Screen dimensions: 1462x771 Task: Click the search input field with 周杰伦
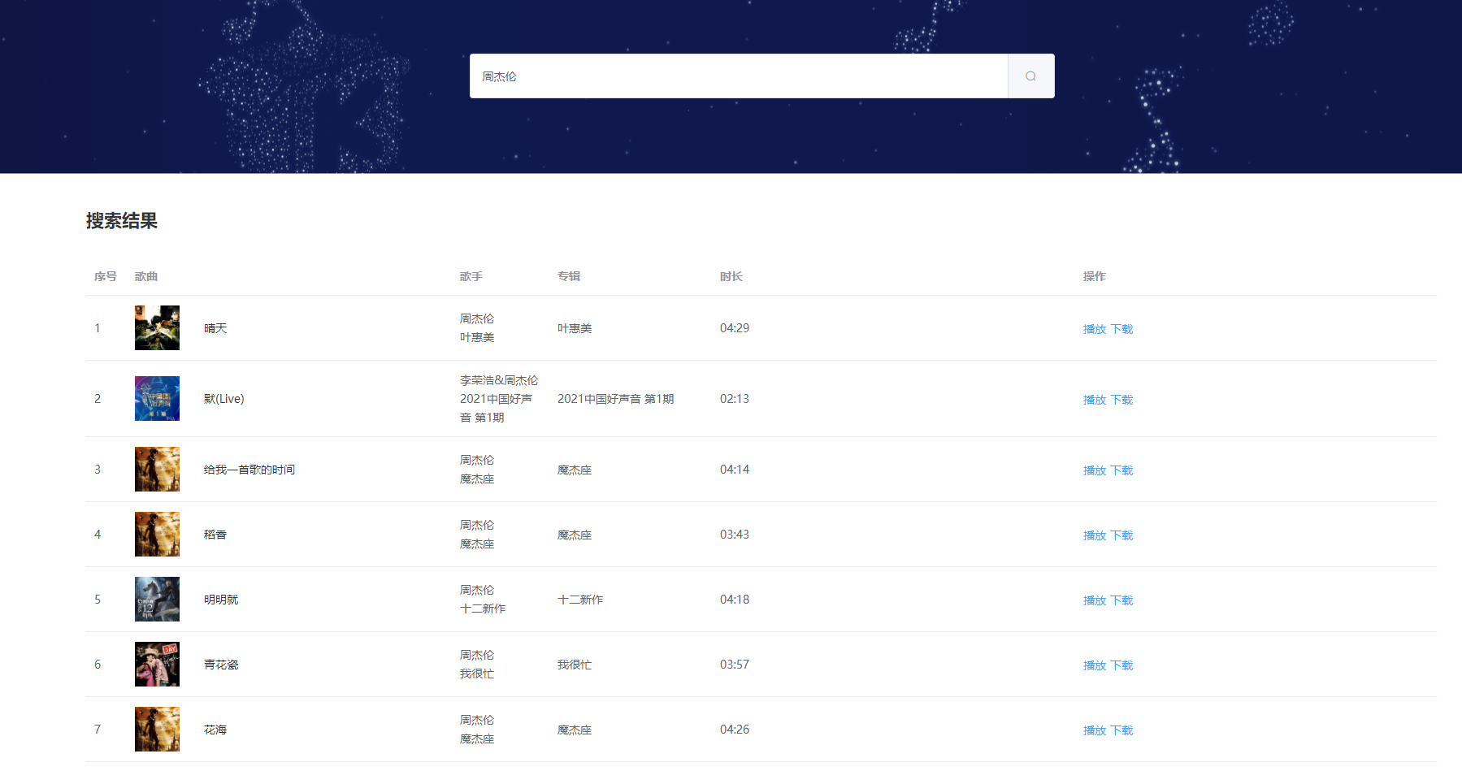point(738,76)
